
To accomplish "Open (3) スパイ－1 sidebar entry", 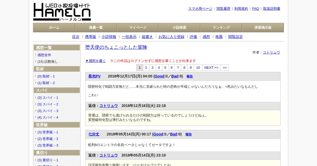I will [x=48, y=98].
